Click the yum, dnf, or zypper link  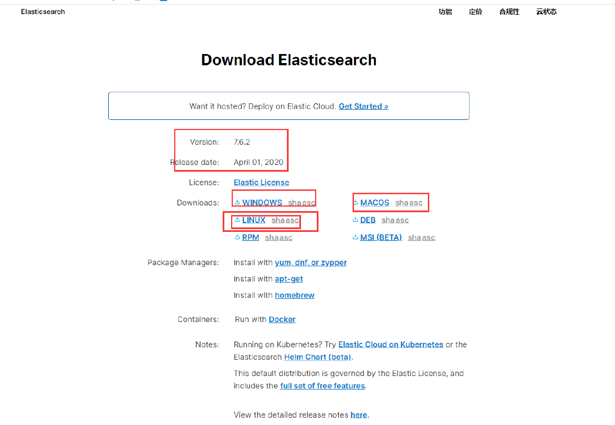tap(311, 263)
